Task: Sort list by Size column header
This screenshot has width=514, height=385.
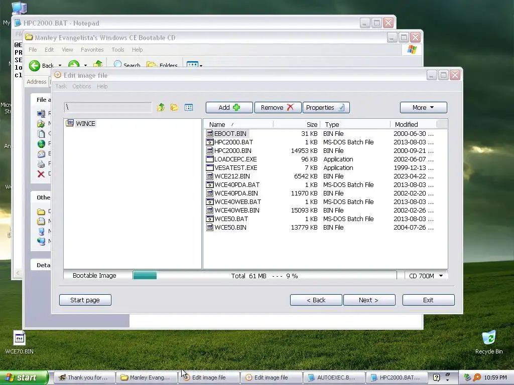Action: coord(297,124)
